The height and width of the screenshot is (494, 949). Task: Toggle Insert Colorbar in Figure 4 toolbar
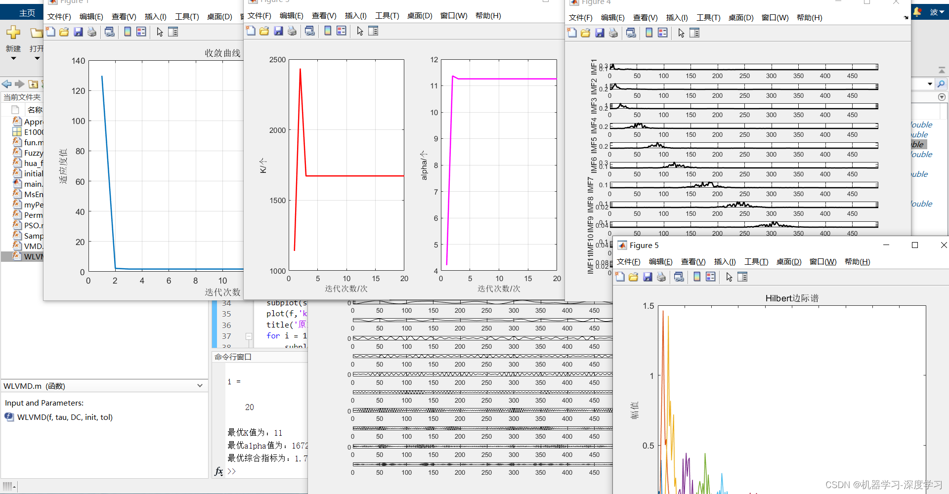click(x=649, y=33)
